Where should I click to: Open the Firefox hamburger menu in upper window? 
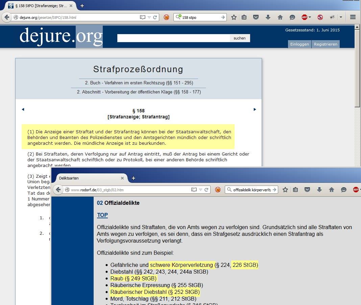(x=353, y=17)
